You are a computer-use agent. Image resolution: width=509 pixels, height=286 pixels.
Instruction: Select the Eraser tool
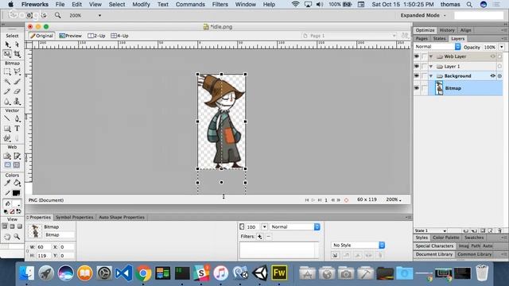pyautogui.click(x=17, y=91)
